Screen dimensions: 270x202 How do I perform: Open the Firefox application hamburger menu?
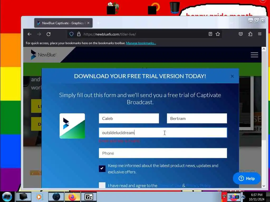(260, 34)
